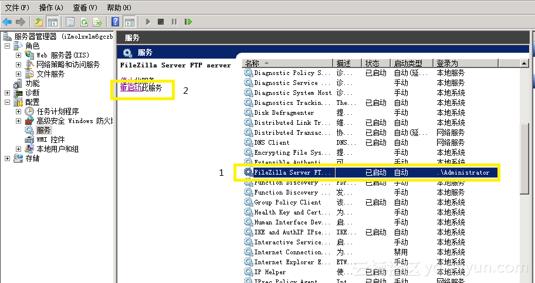Sort by the 状态 column header
The width and height of the screenshot is (535, 283).
pos(377,63)
